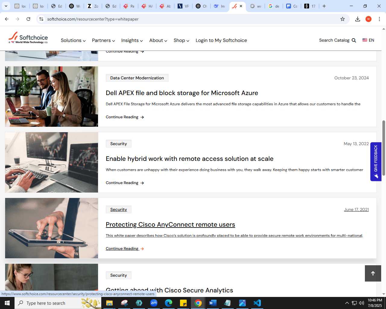Click the page vertical scrollbar thumb

[x=384, y=148]
